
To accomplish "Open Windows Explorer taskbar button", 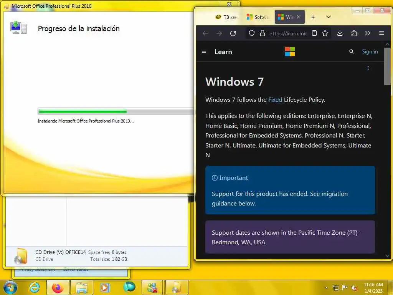I will [x=82, y=287].
